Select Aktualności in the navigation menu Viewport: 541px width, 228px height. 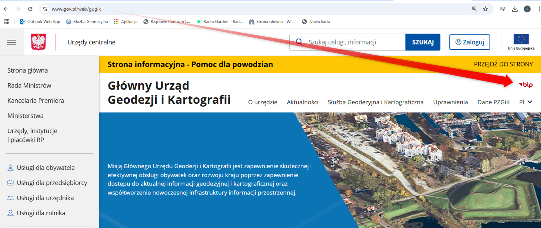point(302,102)
